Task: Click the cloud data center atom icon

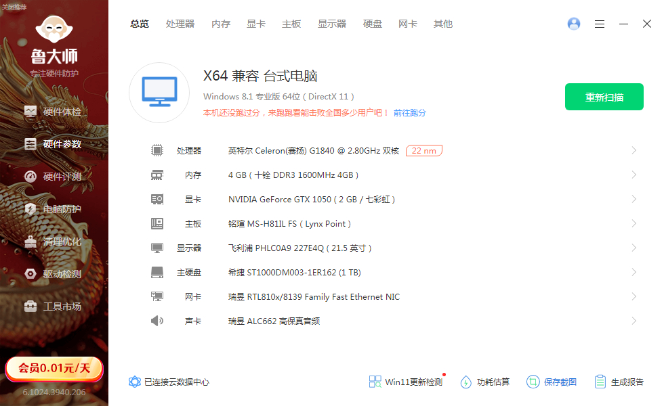Action: (x=135, y=382)
